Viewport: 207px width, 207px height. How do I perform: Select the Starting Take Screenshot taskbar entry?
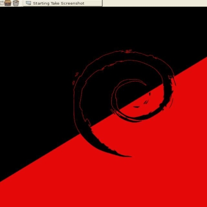[x=63, y=3]
